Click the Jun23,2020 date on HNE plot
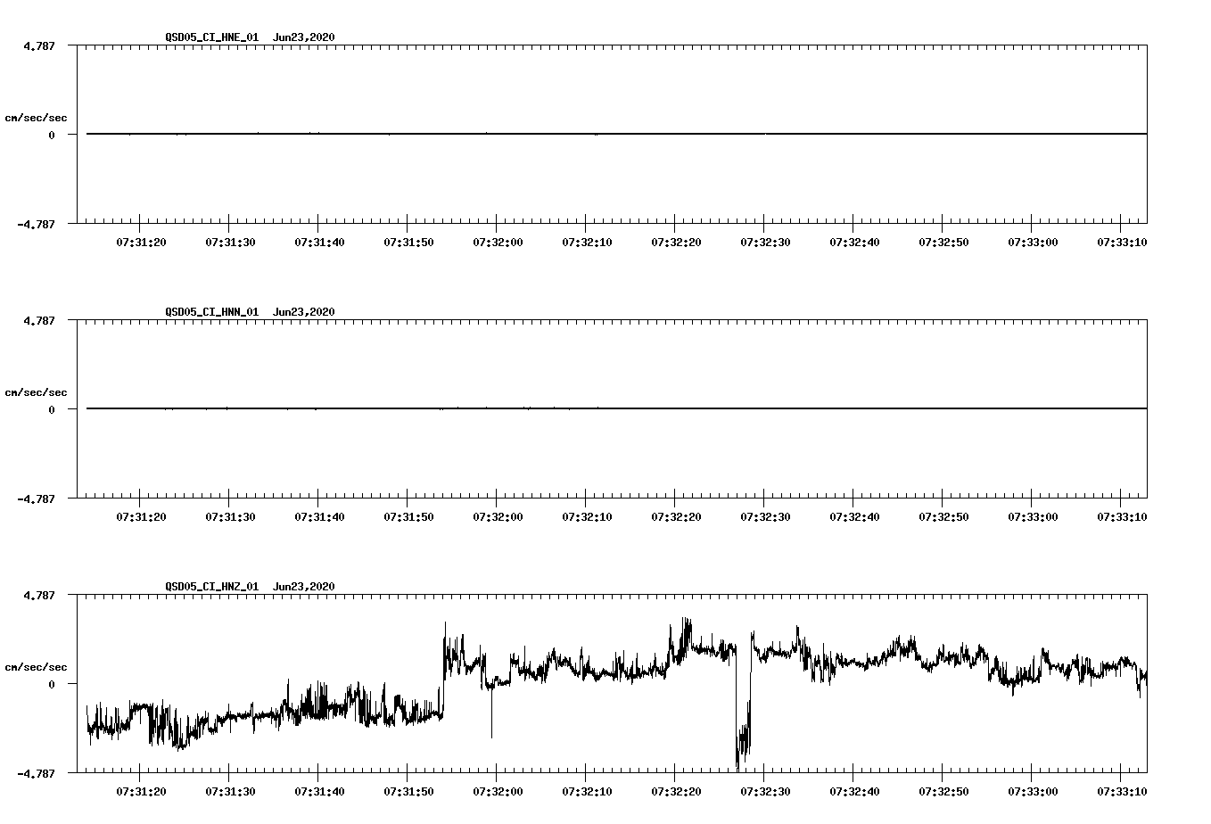 304,37
